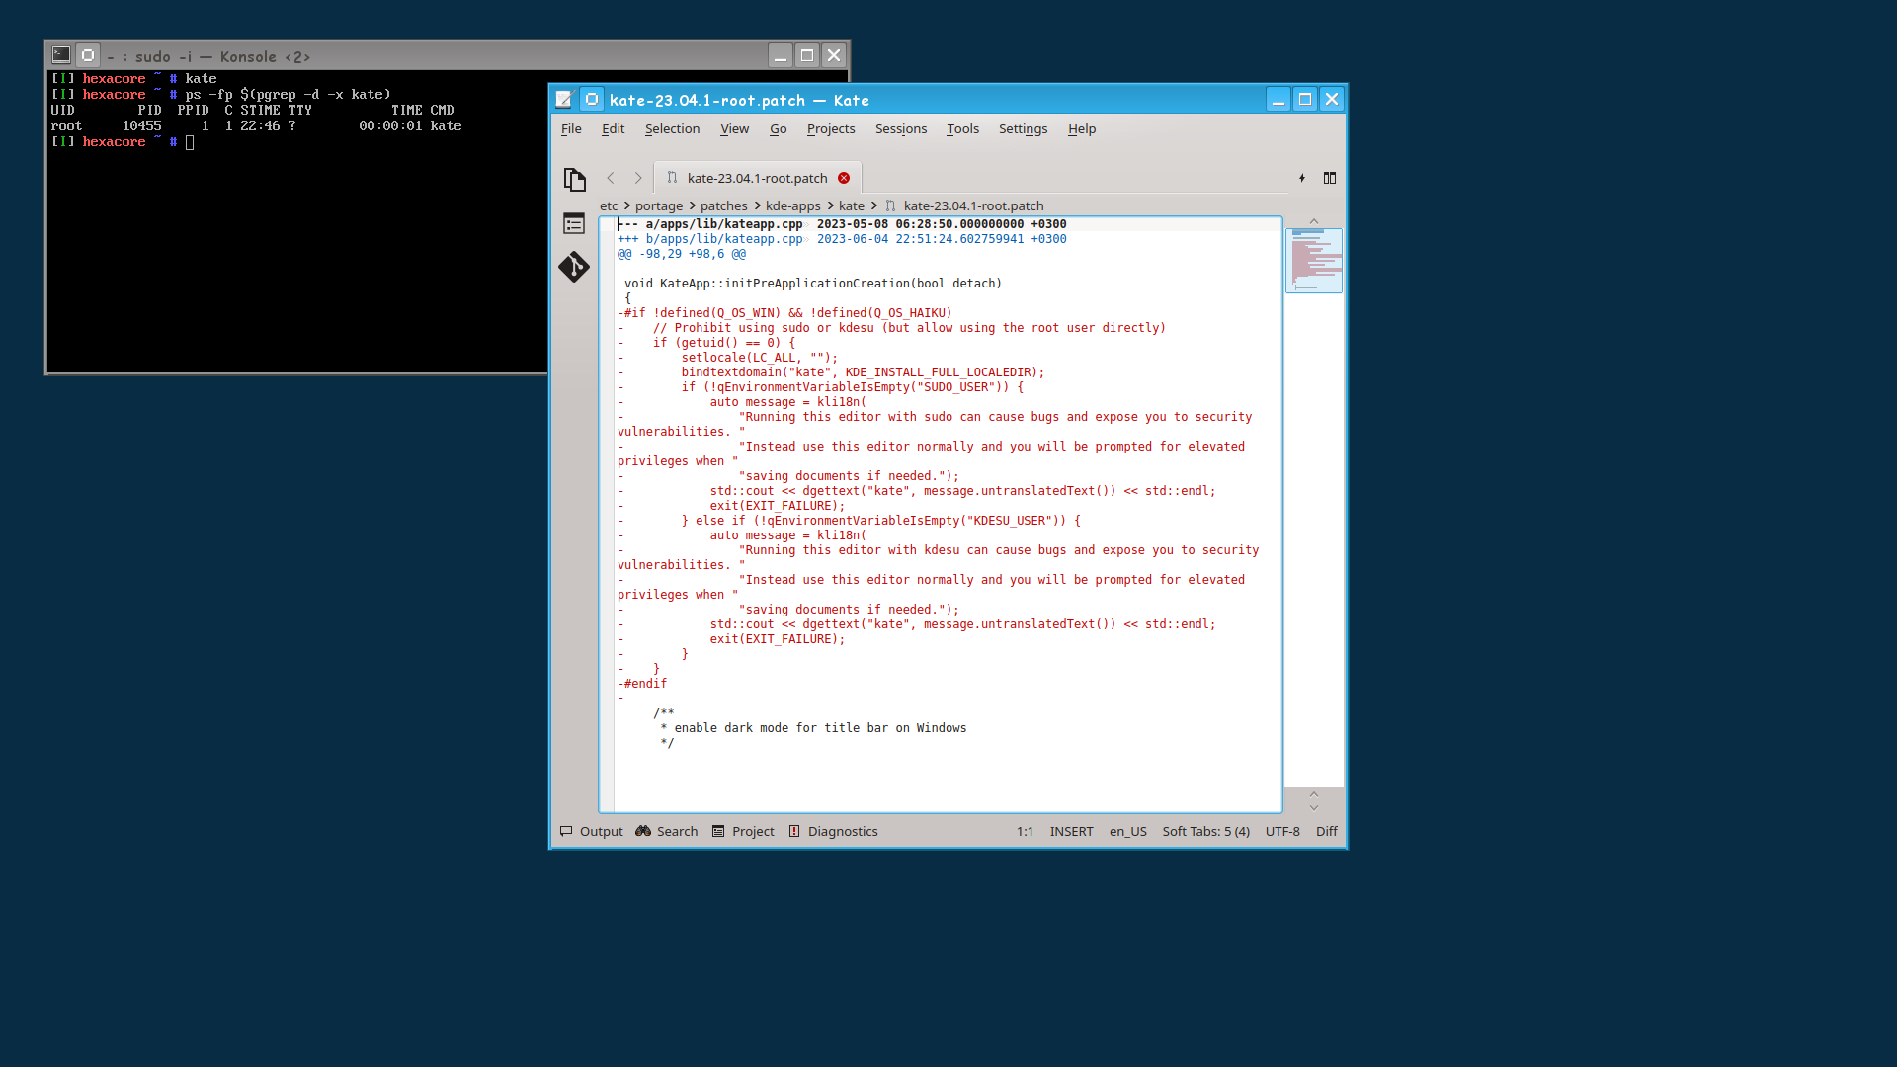Expand the chevron after portage in breadcrumb

(692, 205)
